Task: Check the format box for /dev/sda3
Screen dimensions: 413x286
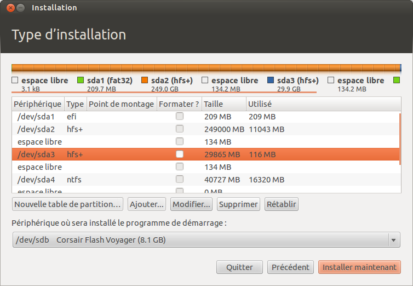Action: pyautogui.click(x=180, y=155)
